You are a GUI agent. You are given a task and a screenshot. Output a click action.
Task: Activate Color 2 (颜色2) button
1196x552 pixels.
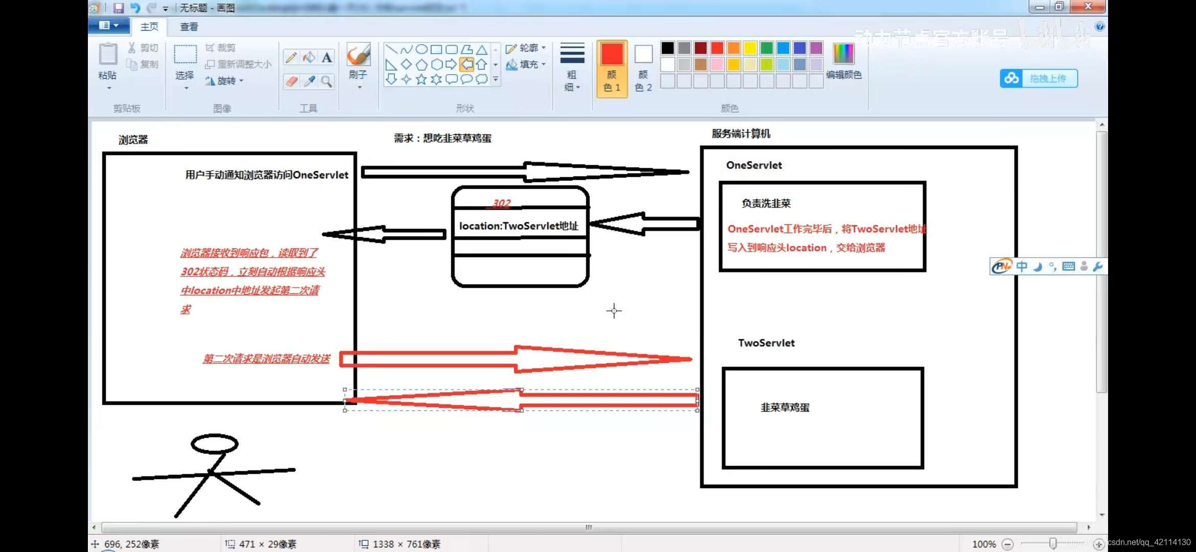pyautogui.click(x=643, y=68)
